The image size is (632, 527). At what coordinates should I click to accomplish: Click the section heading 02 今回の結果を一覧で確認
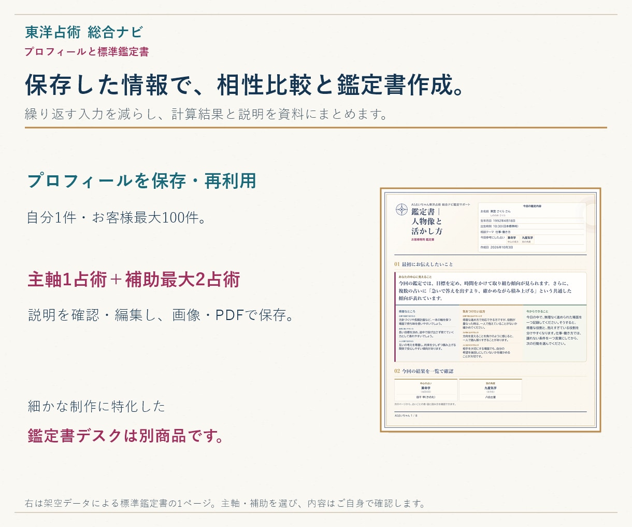point(424,371)
